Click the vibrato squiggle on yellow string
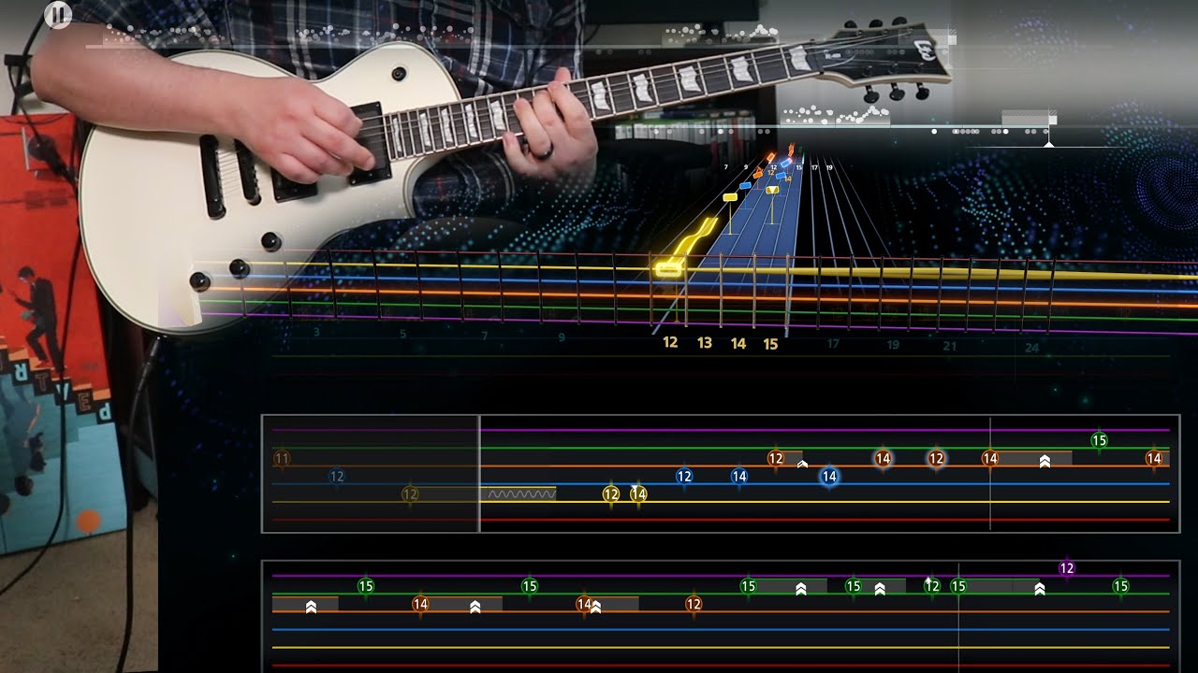This screenshot has height=673, width=1198. click(x=521, y=494)
